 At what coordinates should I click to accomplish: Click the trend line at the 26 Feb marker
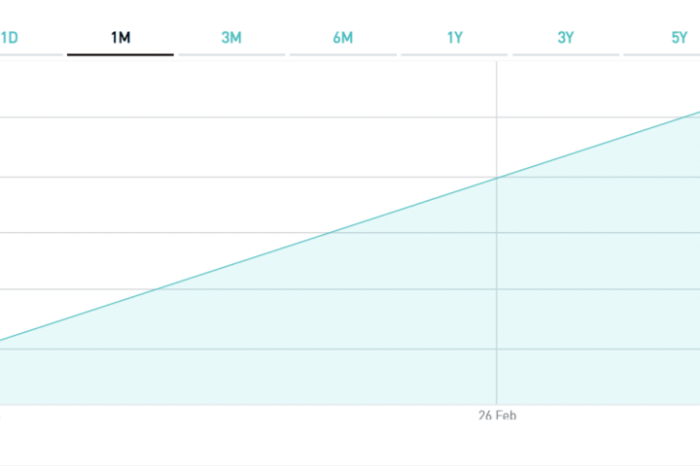[x=497, y=177]
